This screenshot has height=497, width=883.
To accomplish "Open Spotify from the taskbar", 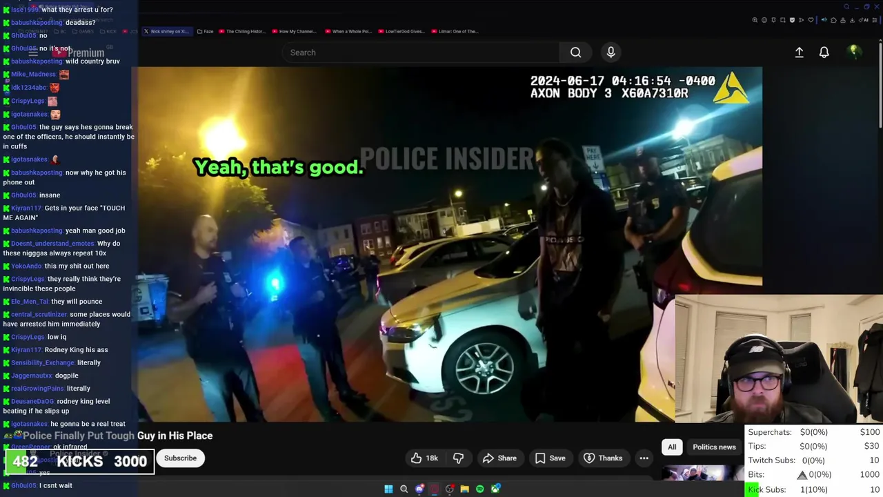I will 479,489.
